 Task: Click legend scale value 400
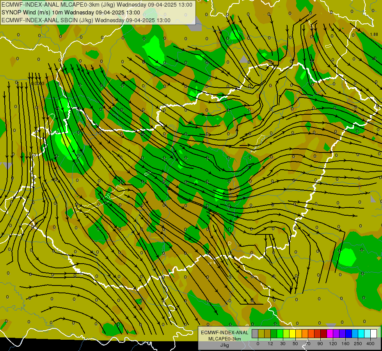tap(370, 344)
